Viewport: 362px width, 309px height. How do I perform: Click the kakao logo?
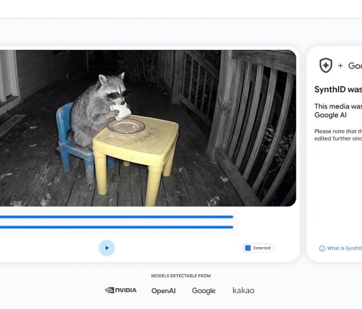244,290
